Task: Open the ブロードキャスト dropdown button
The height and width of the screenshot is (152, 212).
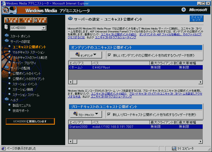Action: pyautogui.click(x=86, y=114)
